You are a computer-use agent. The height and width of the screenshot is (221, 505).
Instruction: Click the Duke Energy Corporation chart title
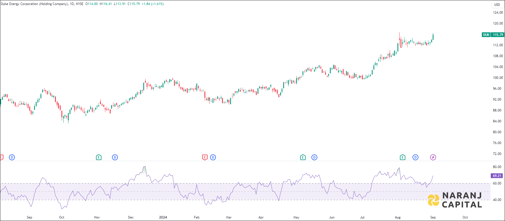coord(34,4)
